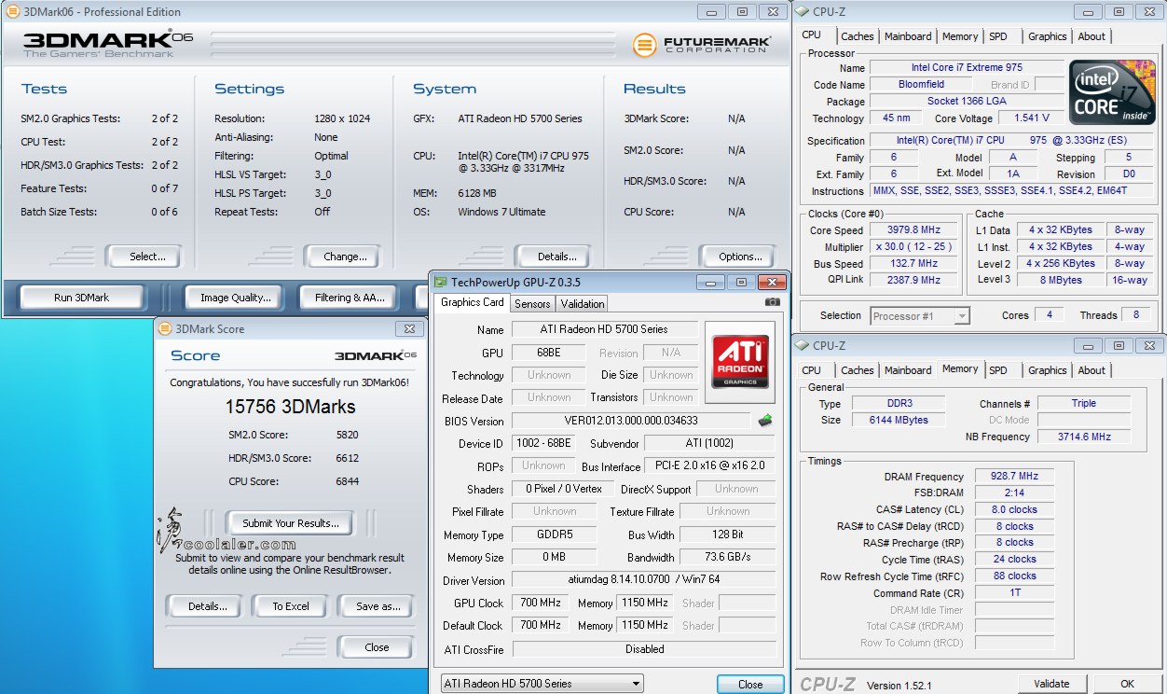Click the DRAM Frequency value 928.7 MHz

point(1015,476)
